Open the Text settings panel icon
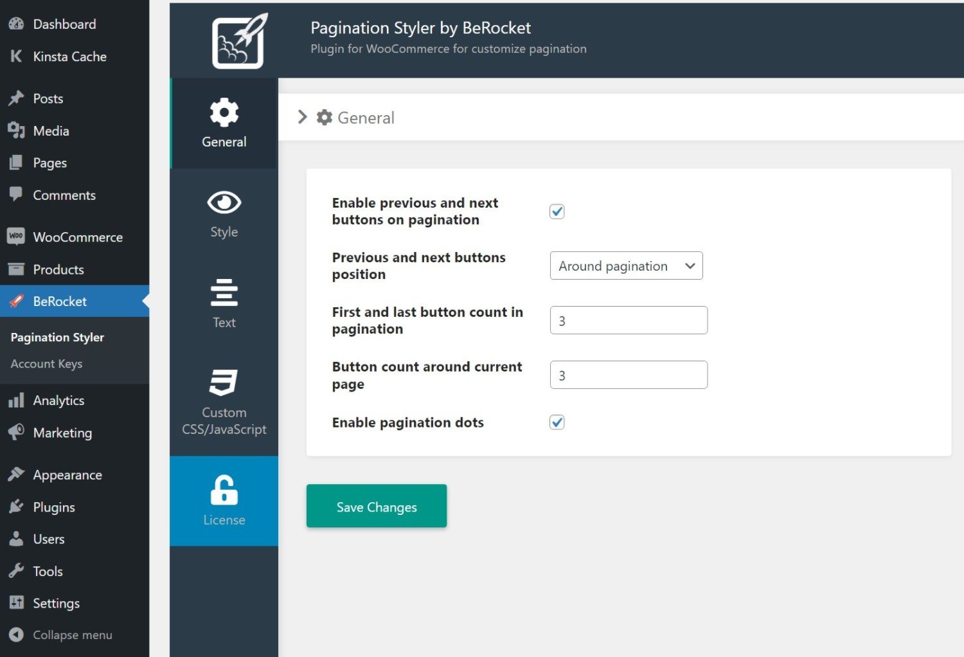The height and width of the screenshot is (657, 964). click(x=224, y=293)
